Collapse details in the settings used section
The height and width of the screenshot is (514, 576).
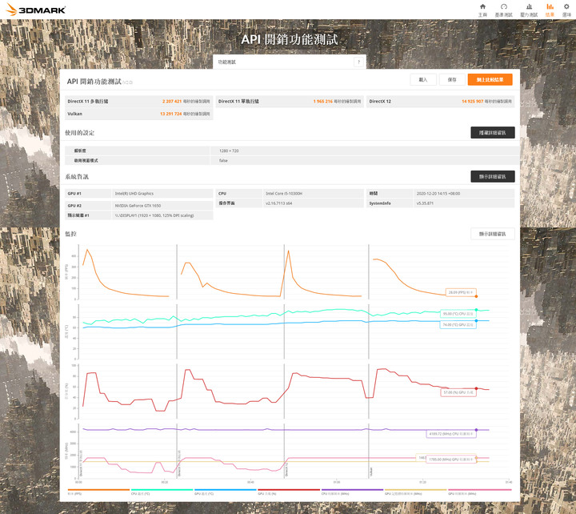[x=492, y=133]
